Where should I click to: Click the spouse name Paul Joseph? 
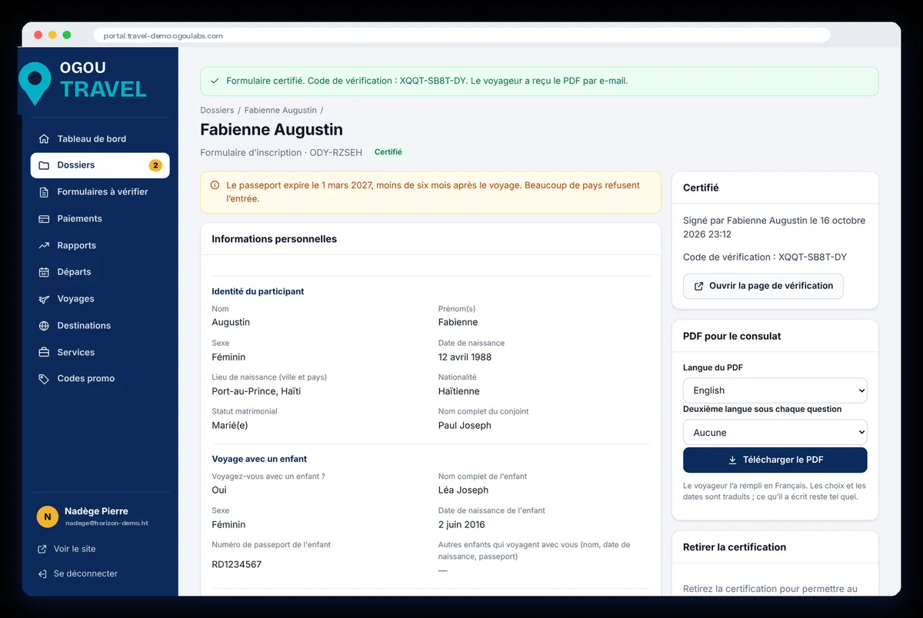tap(465, 426)
